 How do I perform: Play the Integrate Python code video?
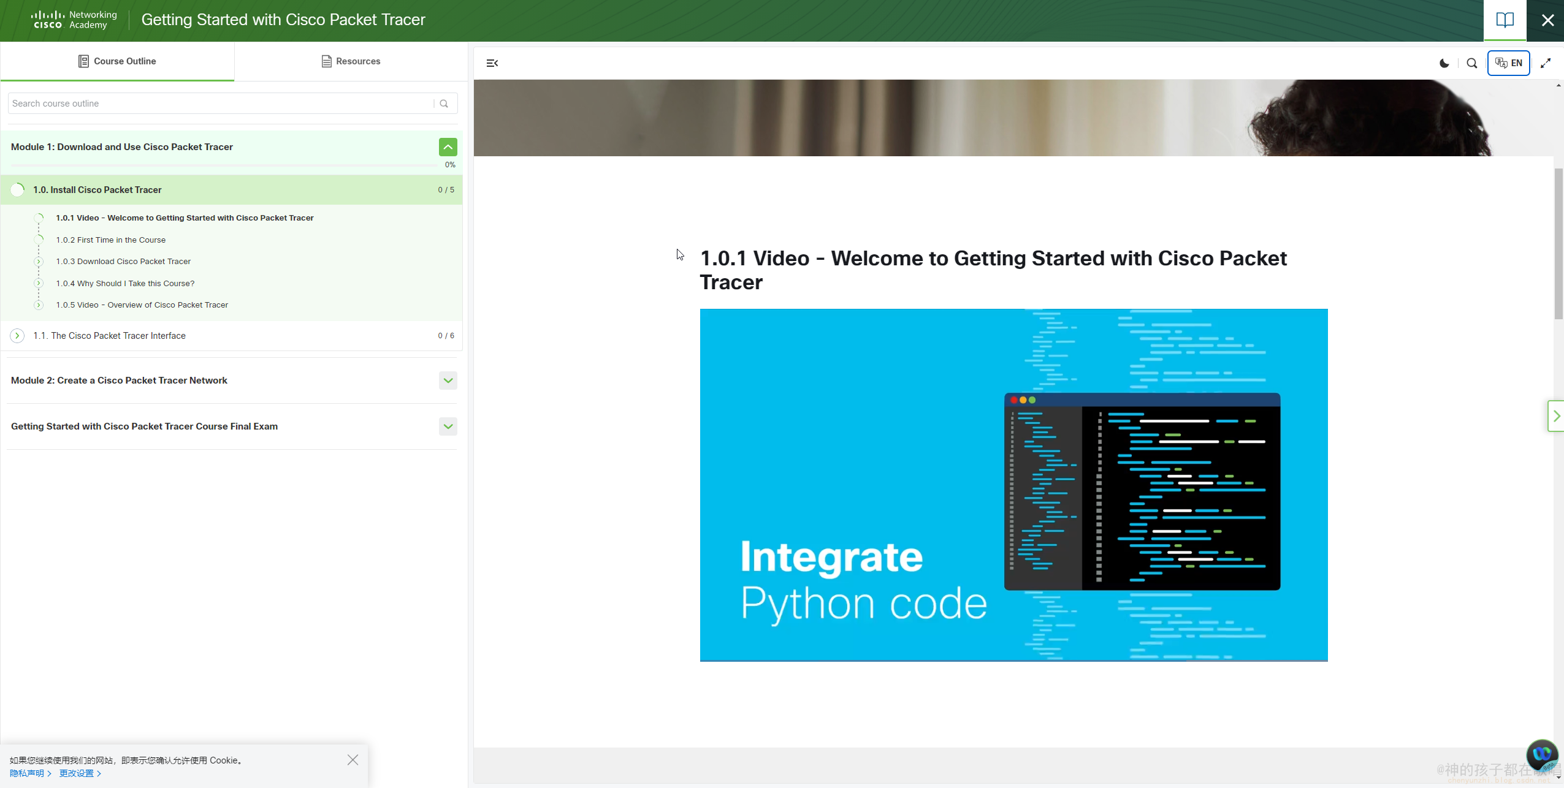[1013, 485]
